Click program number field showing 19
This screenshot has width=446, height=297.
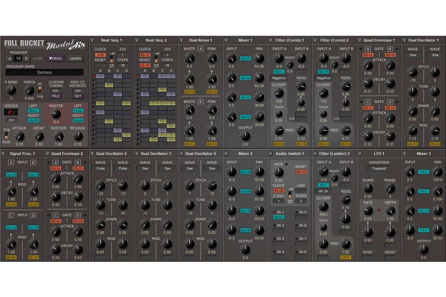(x=18, y=59)
